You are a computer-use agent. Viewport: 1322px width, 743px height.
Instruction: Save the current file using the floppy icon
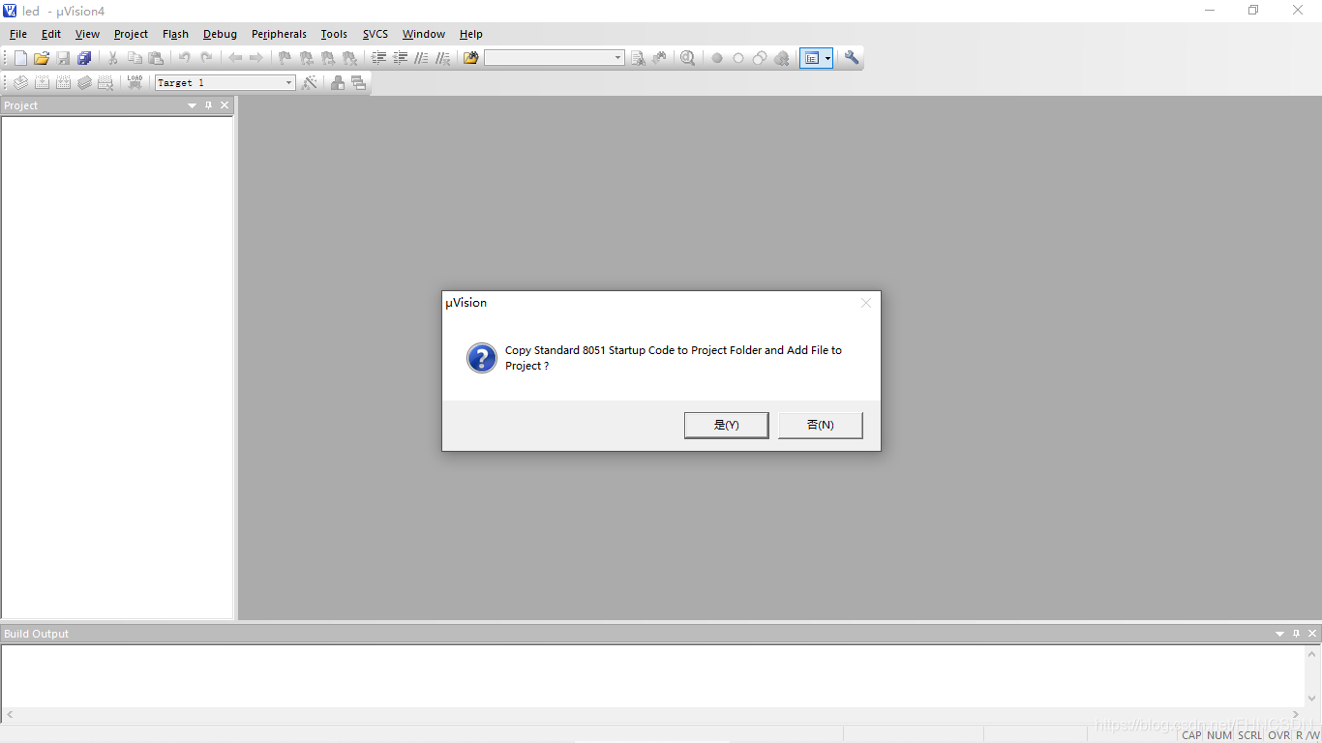click(x=63, y=58)
